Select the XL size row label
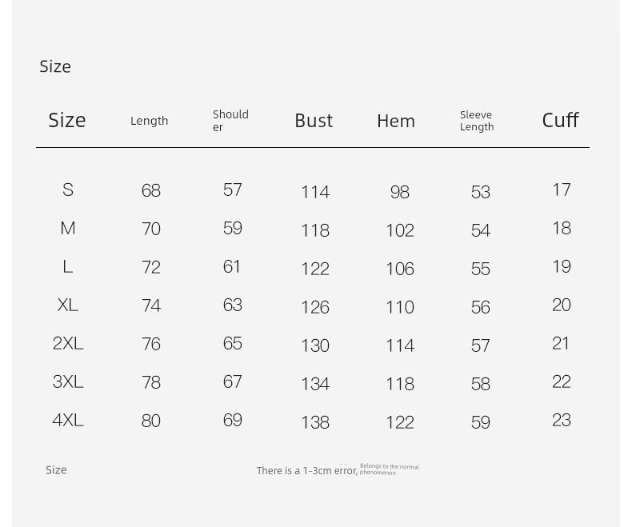 (x=68, y=305)
